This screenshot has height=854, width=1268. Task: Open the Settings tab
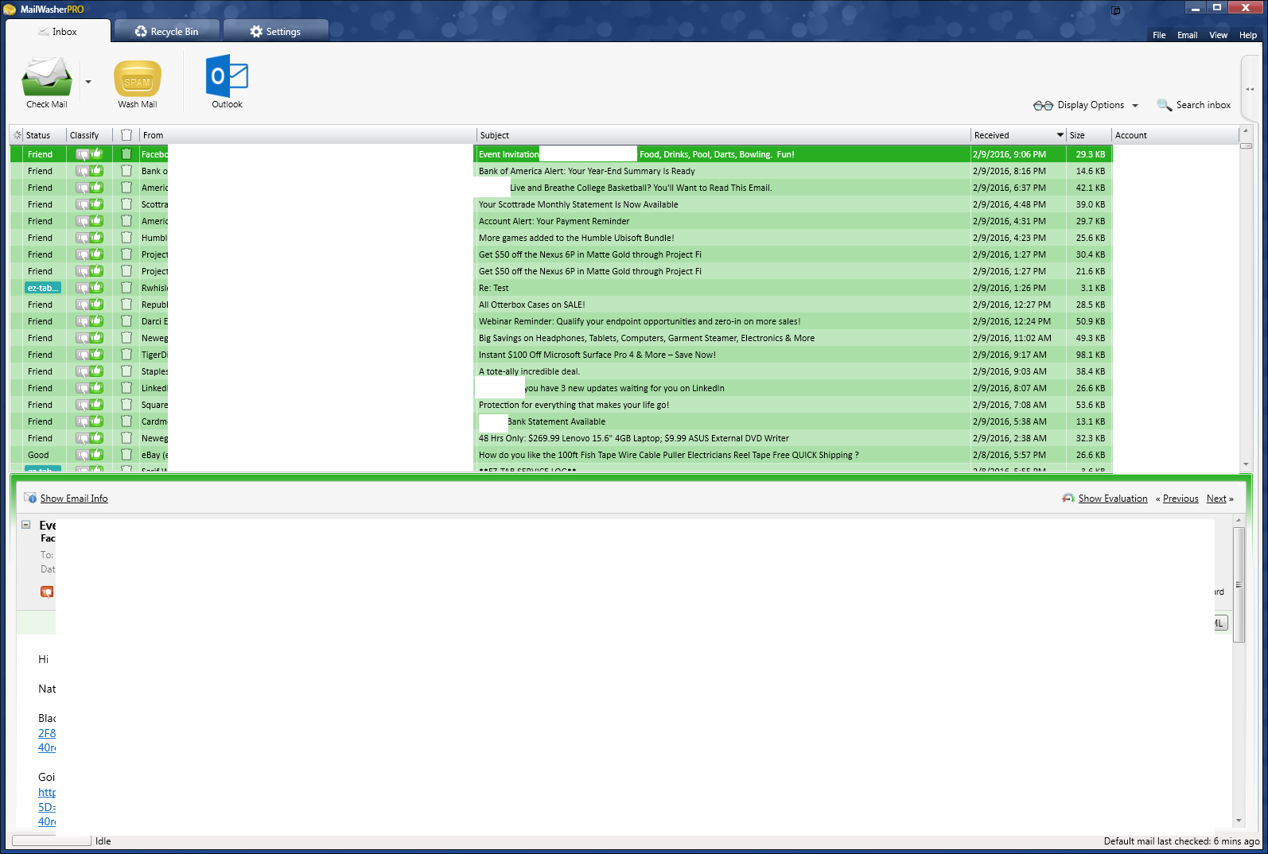(x=275, y=32)
